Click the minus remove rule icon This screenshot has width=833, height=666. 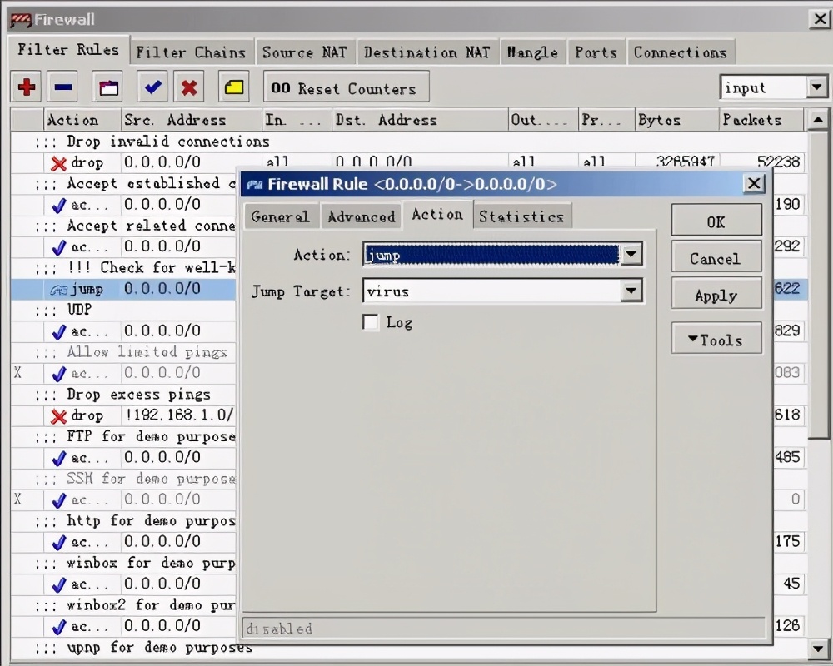(x=63, y=87)
